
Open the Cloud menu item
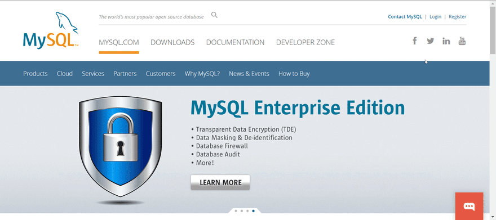(x=65, y=74)
